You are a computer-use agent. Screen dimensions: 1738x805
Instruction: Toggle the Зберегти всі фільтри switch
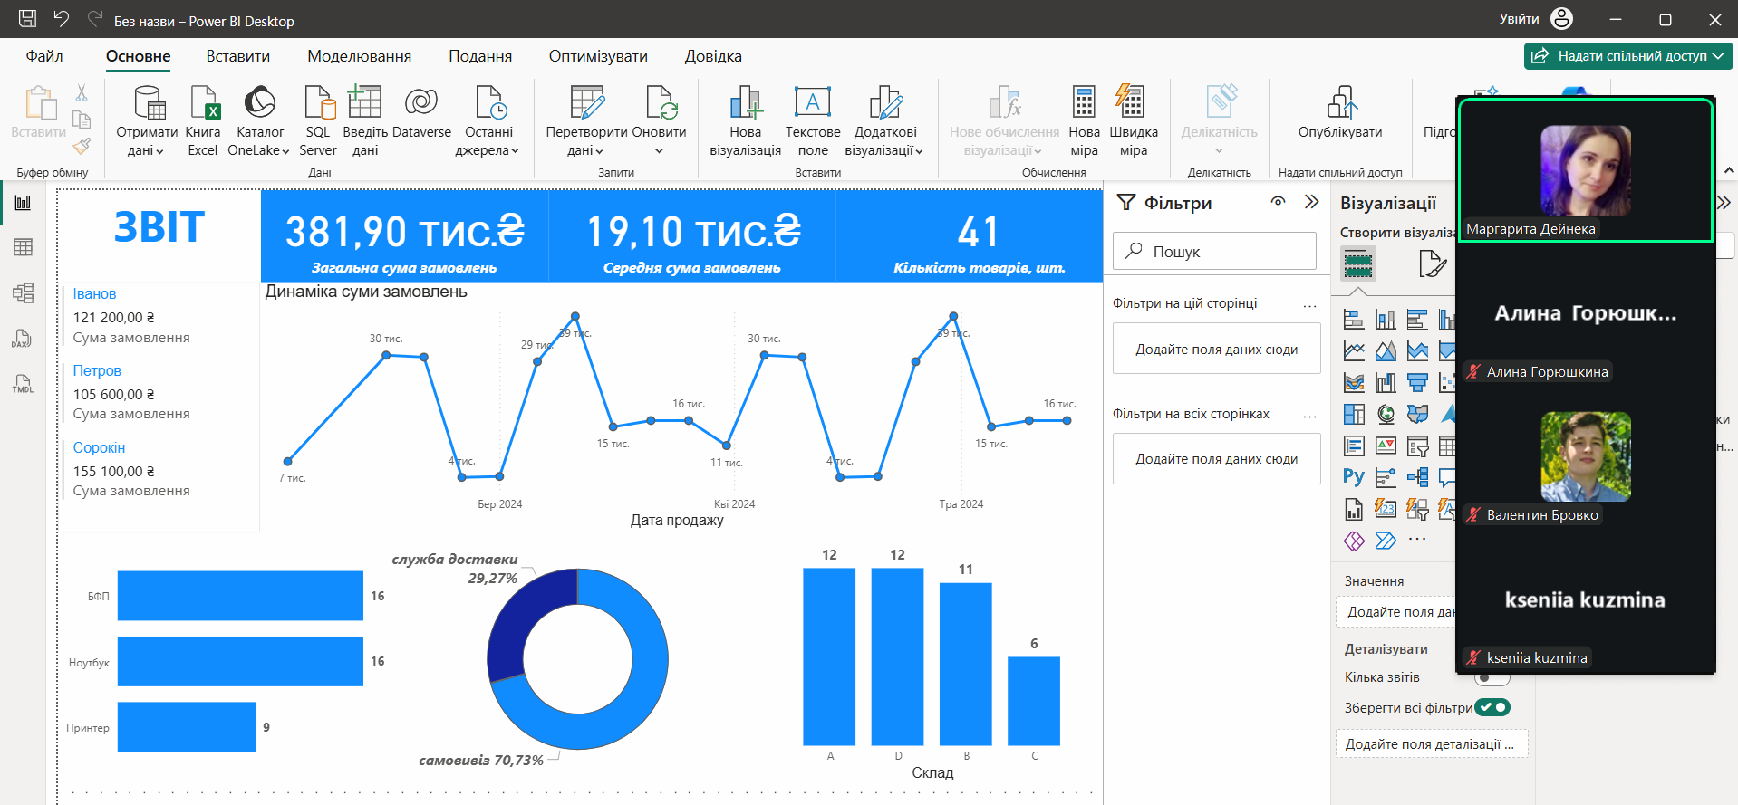1492,707
